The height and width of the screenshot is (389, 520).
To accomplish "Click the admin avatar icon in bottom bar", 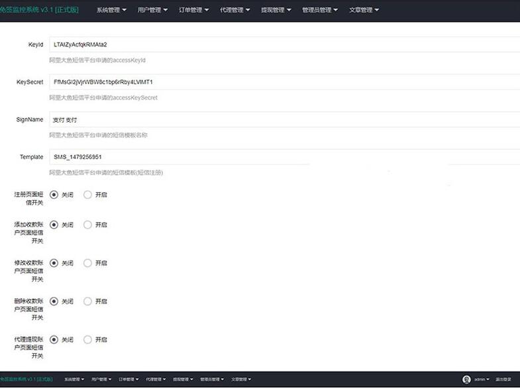I will point(466,380).
